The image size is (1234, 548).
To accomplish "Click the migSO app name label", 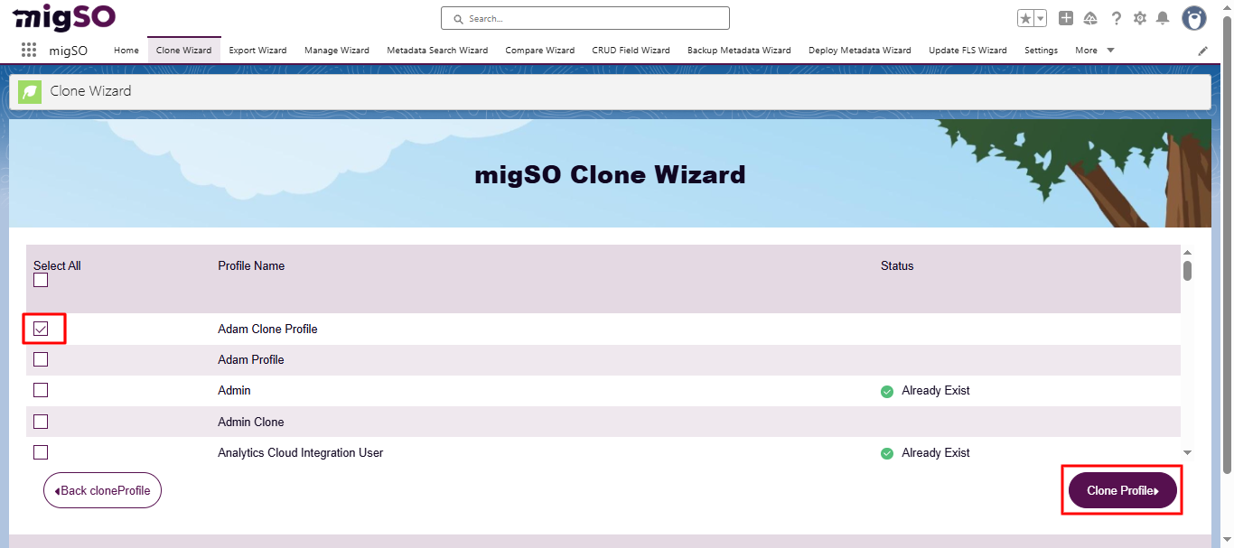I will (69, 51).
